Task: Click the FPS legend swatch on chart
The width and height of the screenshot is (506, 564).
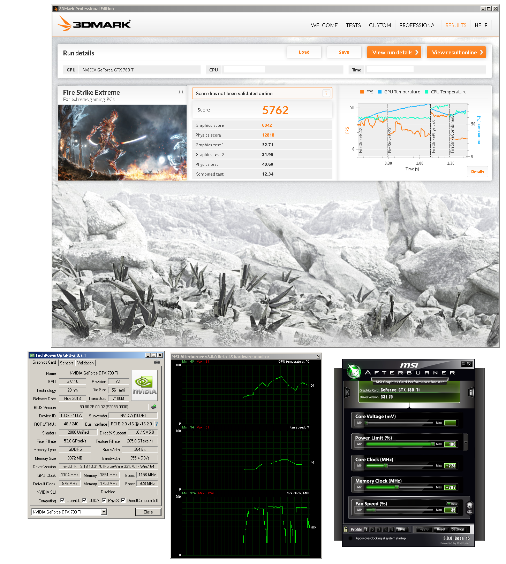Action: [x=362, y=92]
